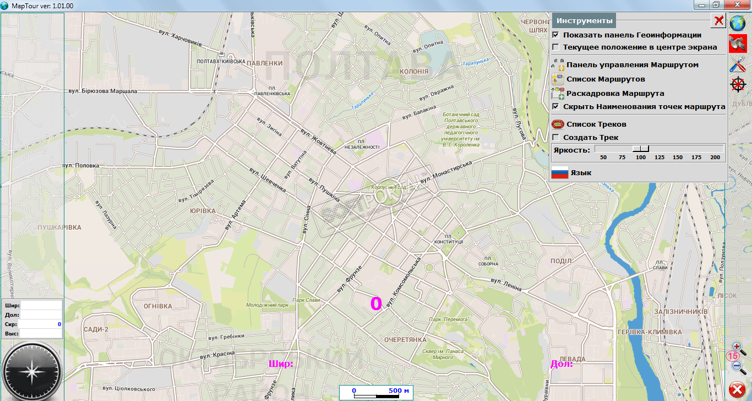
Task: Set brightness slider near the 50 mark
Action: click(x=603, y=148)
